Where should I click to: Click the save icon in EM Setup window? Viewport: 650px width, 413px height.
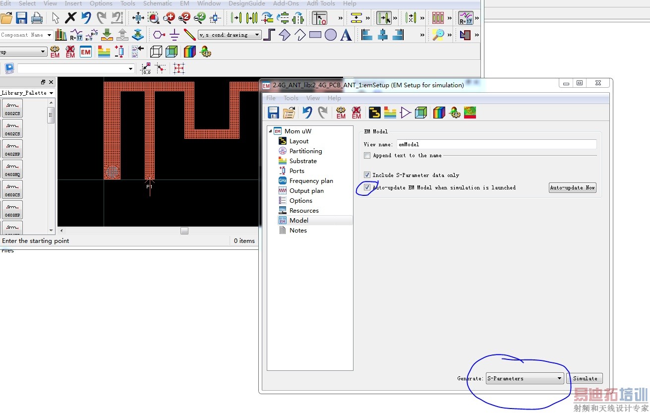coord(273,113)
